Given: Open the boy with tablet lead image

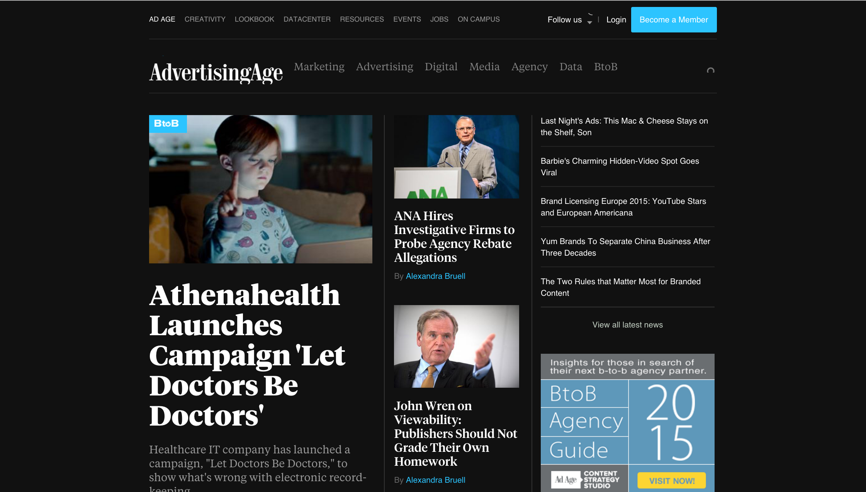Looking at the screenshot, I should point(261,189).
